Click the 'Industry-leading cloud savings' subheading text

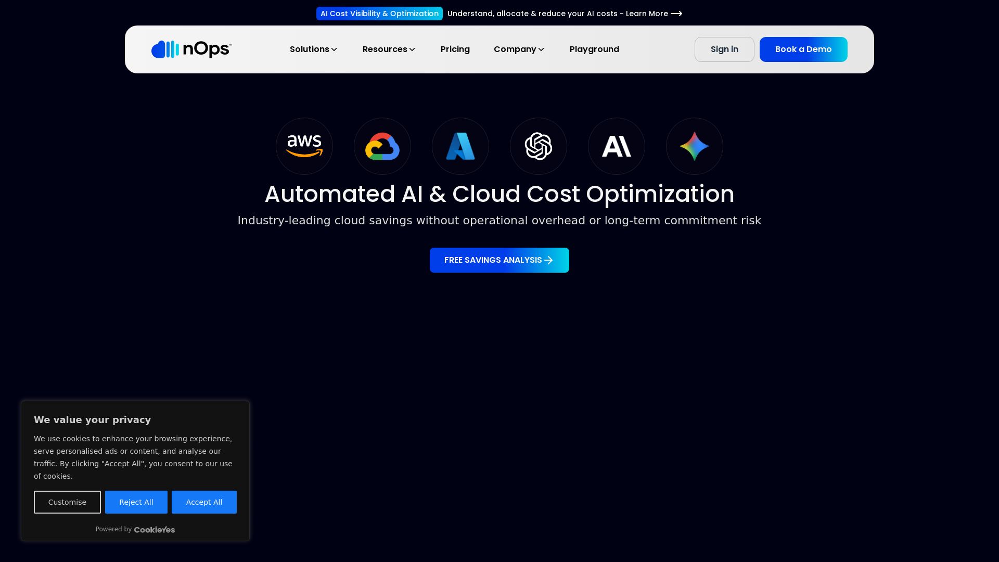[499, 221]
